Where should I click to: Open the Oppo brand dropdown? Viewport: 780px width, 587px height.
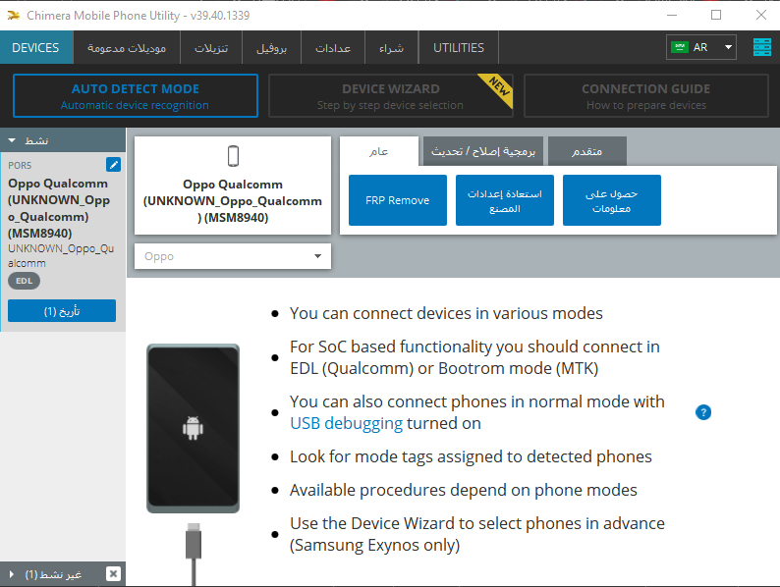tap(233, 256)
